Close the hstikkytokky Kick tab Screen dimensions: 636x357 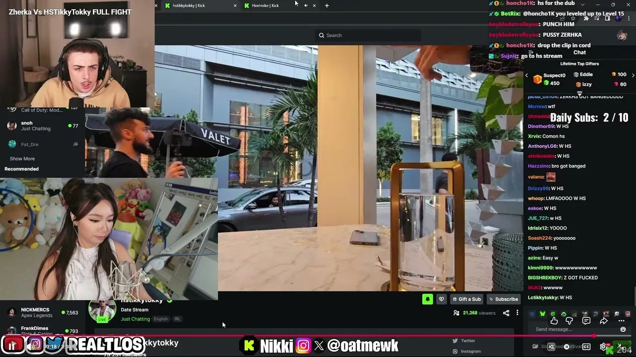pos(235,5)
